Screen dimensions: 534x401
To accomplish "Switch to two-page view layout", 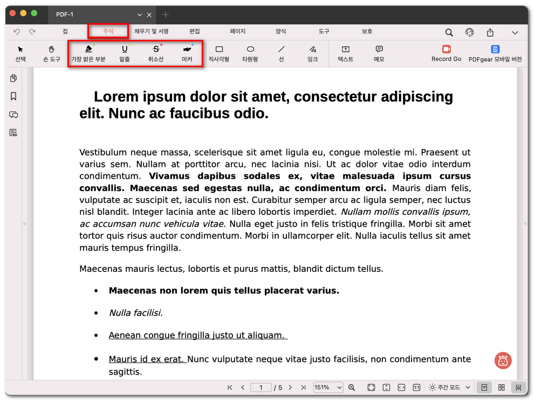I will [502, 388].
